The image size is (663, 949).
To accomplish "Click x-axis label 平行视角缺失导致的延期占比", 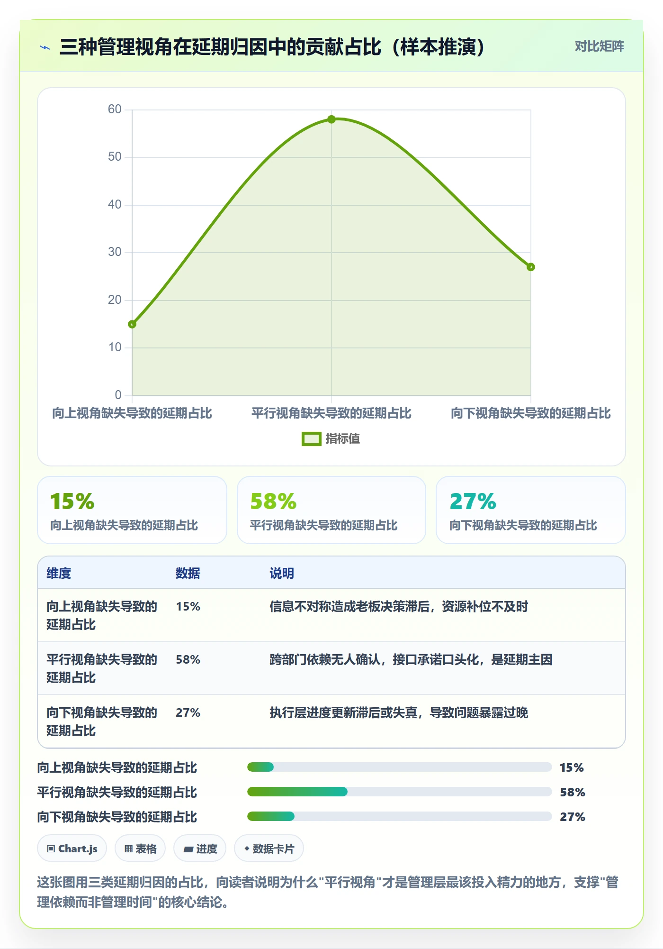I will pos(331,413).
